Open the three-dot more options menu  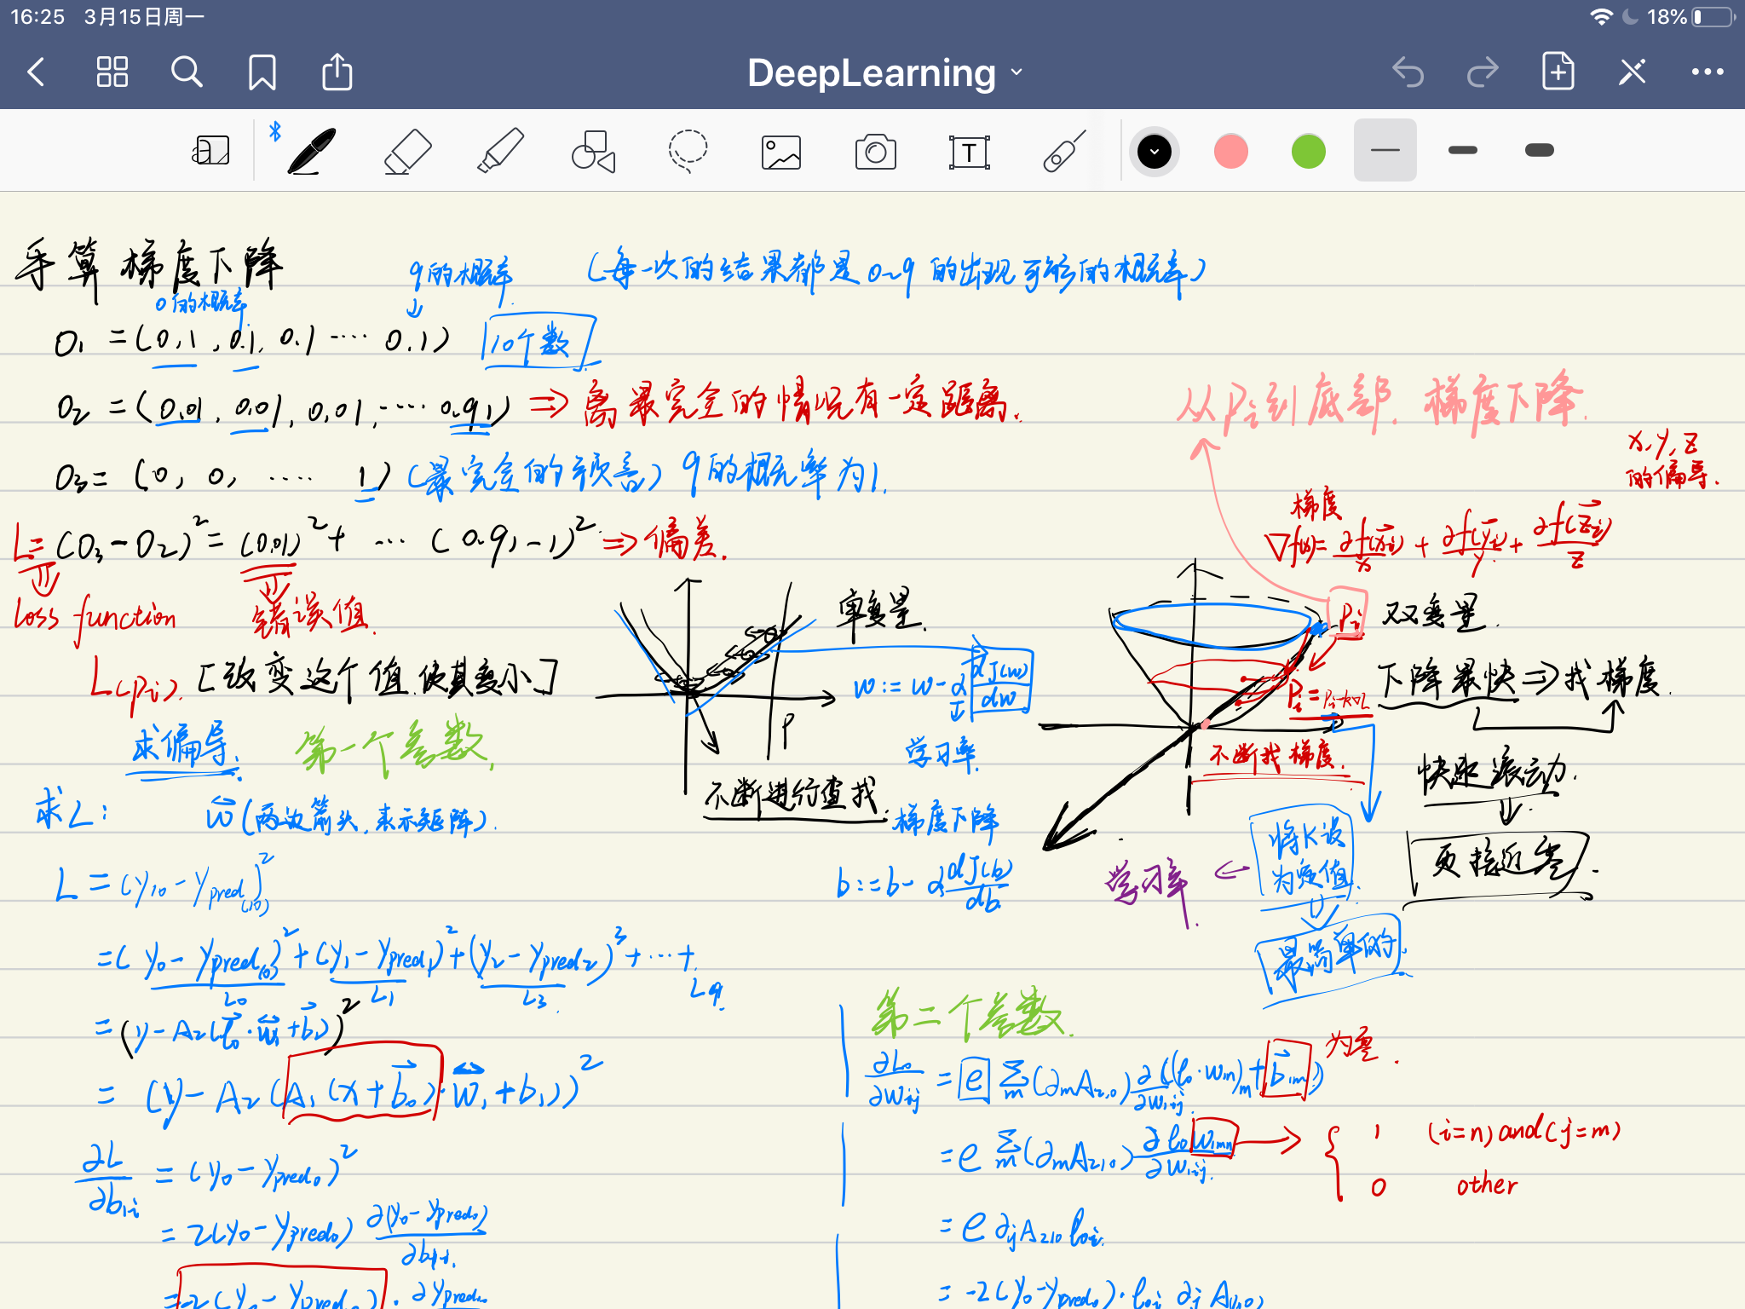click(1707, 72)
